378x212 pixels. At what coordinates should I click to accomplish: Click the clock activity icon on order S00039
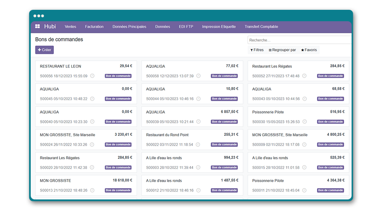tap(198, 122)
